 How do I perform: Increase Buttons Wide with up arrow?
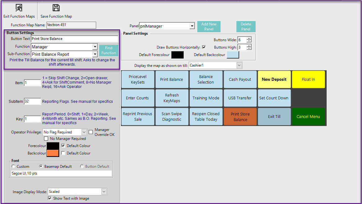tap(249, 38)
